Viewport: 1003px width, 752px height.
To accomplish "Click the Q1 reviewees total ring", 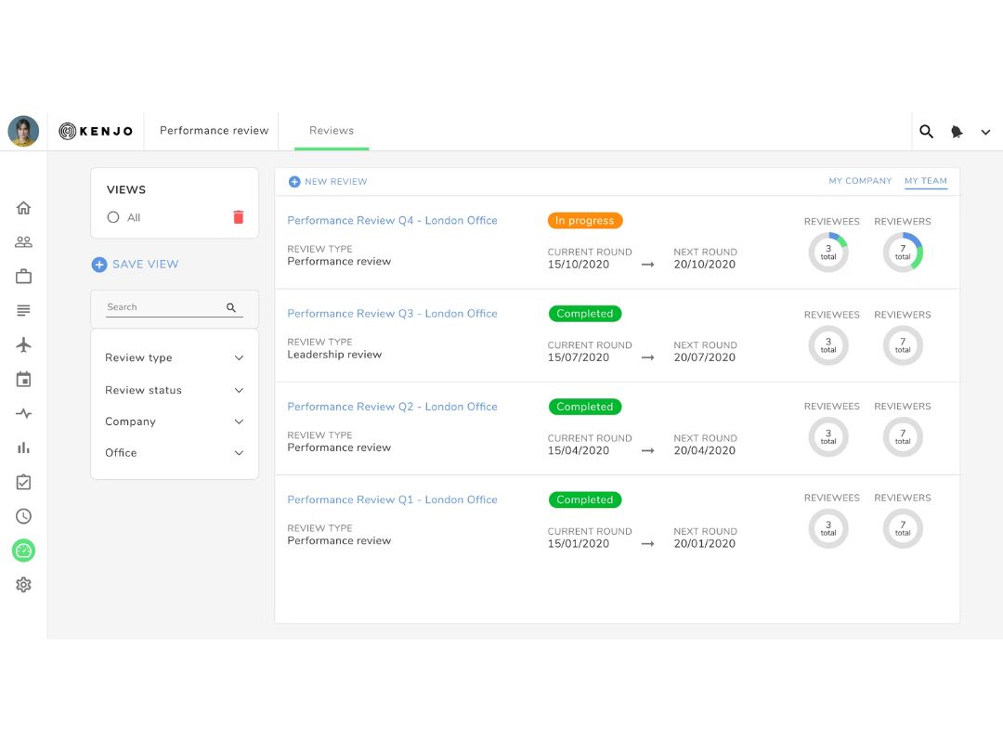I will tap(828, 529).
